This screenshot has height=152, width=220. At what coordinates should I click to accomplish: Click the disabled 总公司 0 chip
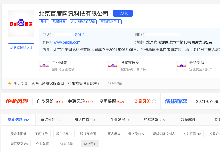90,144
